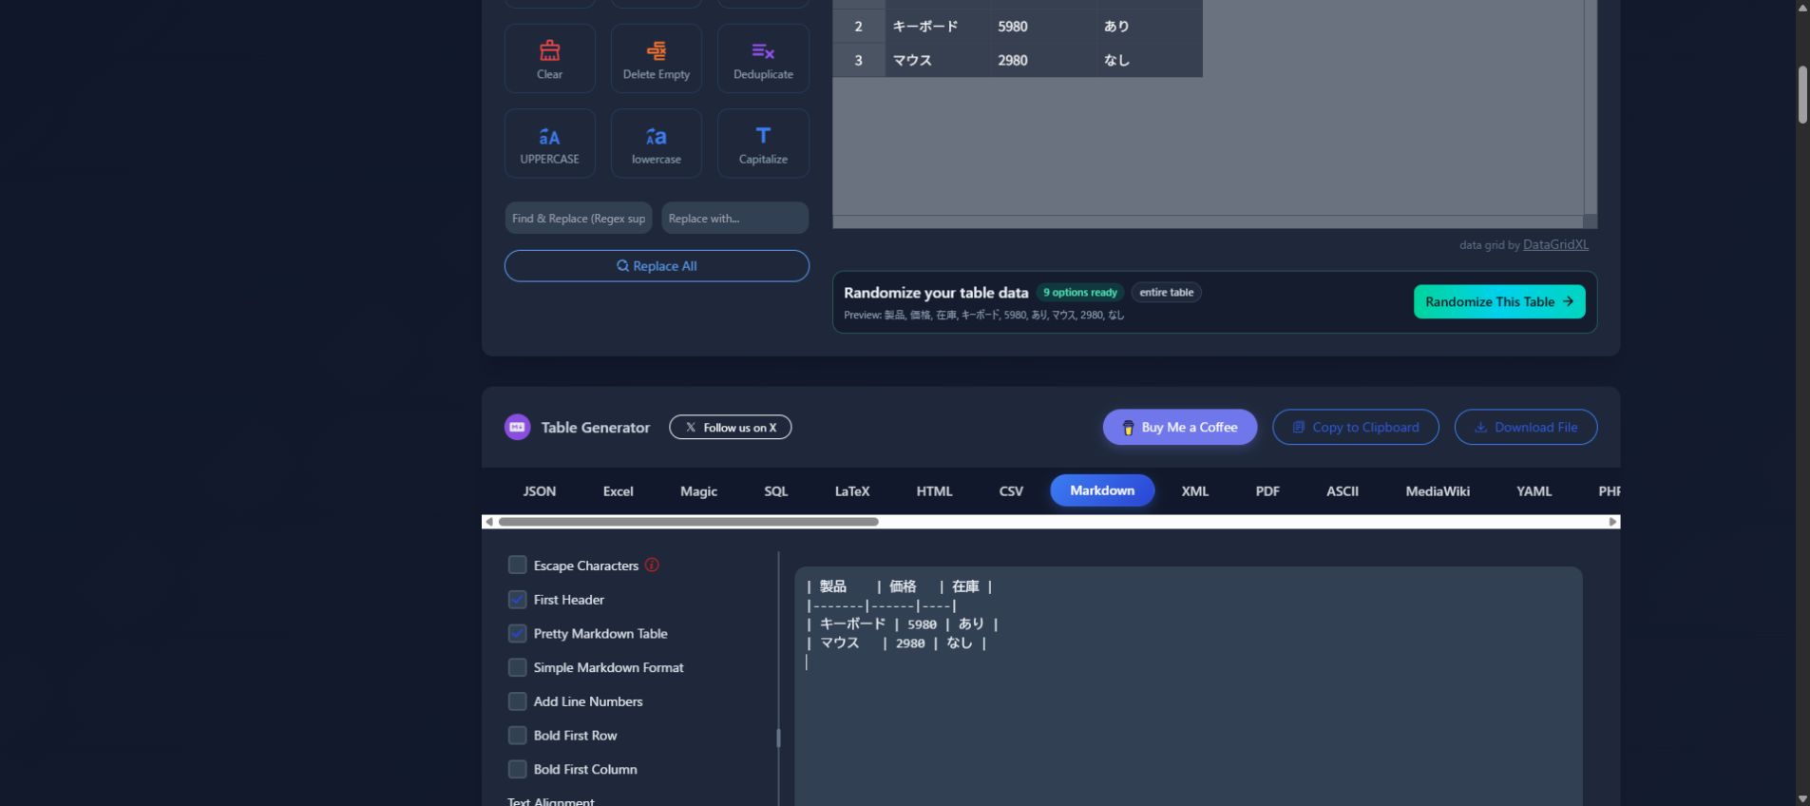Image resolution: width=1810 pixels, height=806 pixels.
Task: Select grid cell キーボード
Action: coord(938,27)
